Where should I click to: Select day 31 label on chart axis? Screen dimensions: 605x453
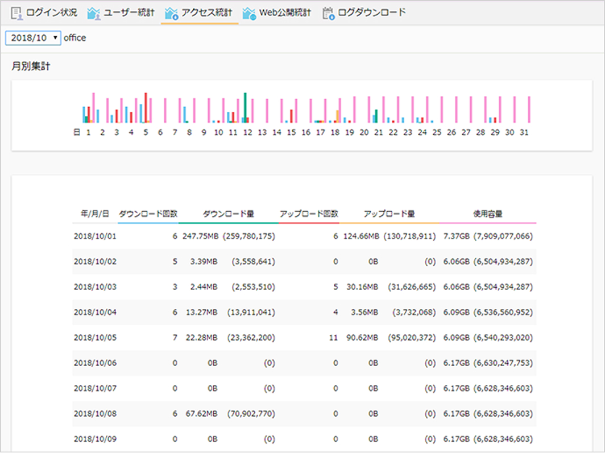[525, 132]
